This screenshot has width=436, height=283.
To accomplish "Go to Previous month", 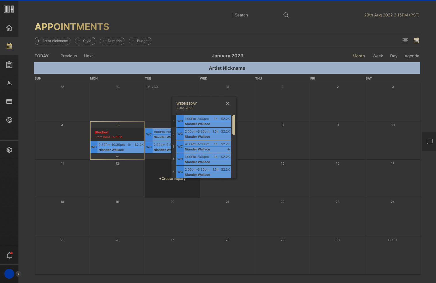I will click(69, 56).
